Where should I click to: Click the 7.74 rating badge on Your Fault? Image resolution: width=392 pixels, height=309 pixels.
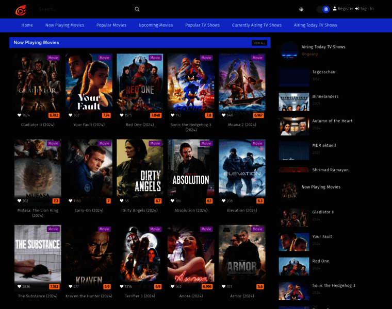pyautogui.click(x=106, y=115)
